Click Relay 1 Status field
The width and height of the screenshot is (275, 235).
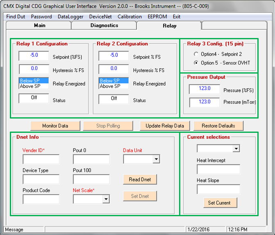[x=34, y=98]
